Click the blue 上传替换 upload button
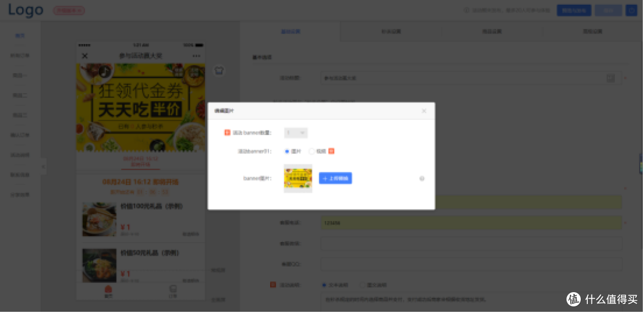This screenshot has width=644, height=313. click(x=336, y=178)
